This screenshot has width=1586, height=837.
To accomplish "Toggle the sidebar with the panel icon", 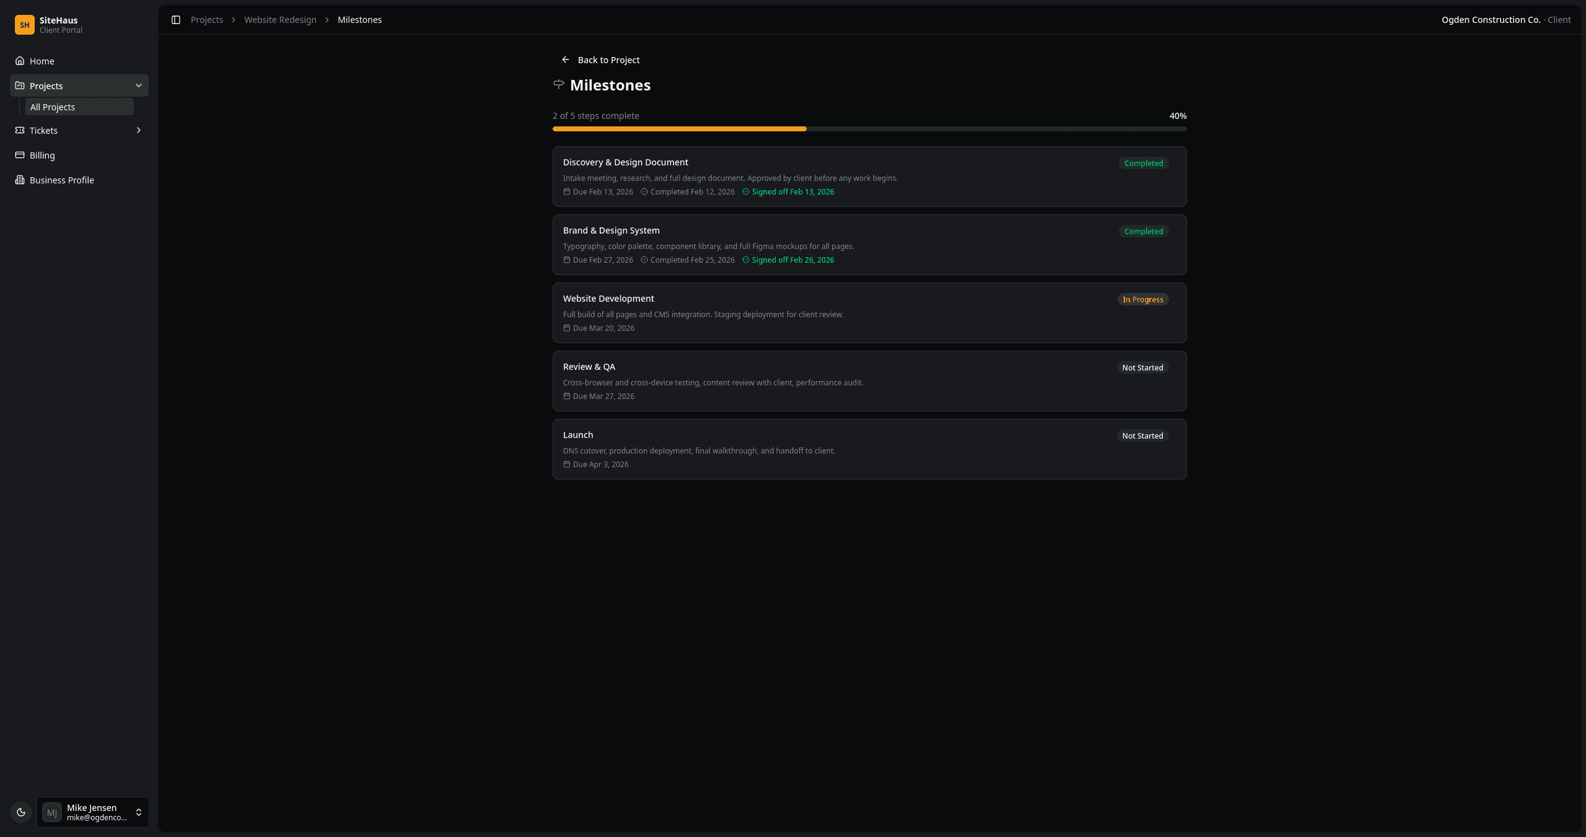I will coord(176,20).
